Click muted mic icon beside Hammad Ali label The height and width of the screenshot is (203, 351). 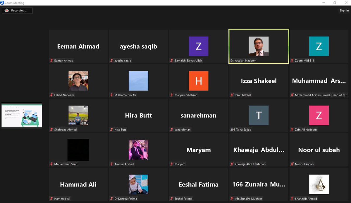pyautogui.click(x=51, y=199)
